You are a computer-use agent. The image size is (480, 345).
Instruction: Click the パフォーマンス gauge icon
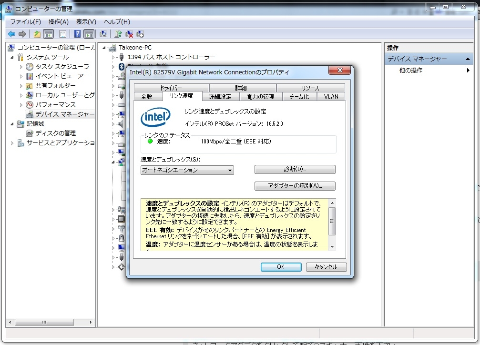[x=30, y=105]
